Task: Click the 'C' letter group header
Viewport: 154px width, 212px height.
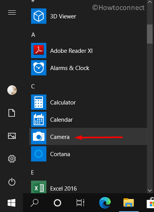Action: 33,86
